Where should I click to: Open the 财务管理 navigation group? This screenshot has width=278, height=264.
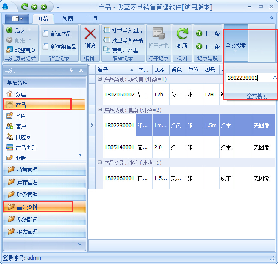tap(44, 195)
